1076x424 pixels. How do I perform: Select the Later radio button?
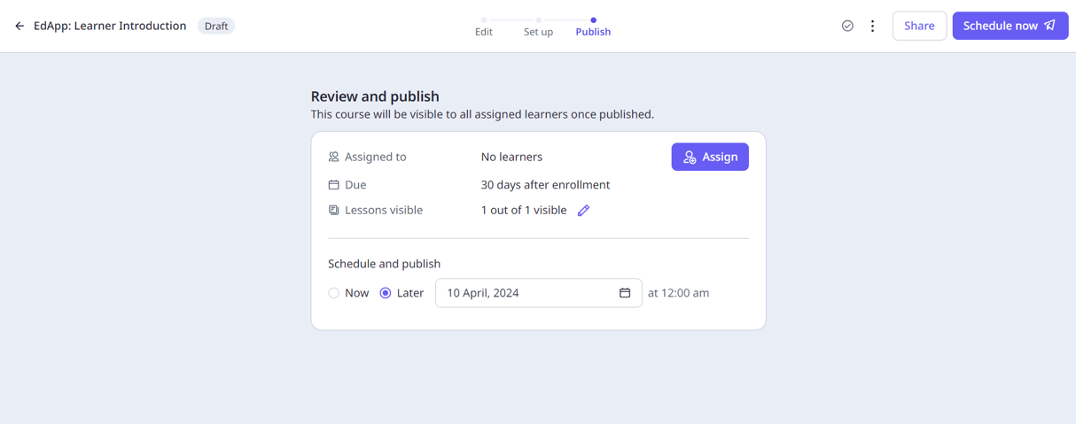[386, 293]
